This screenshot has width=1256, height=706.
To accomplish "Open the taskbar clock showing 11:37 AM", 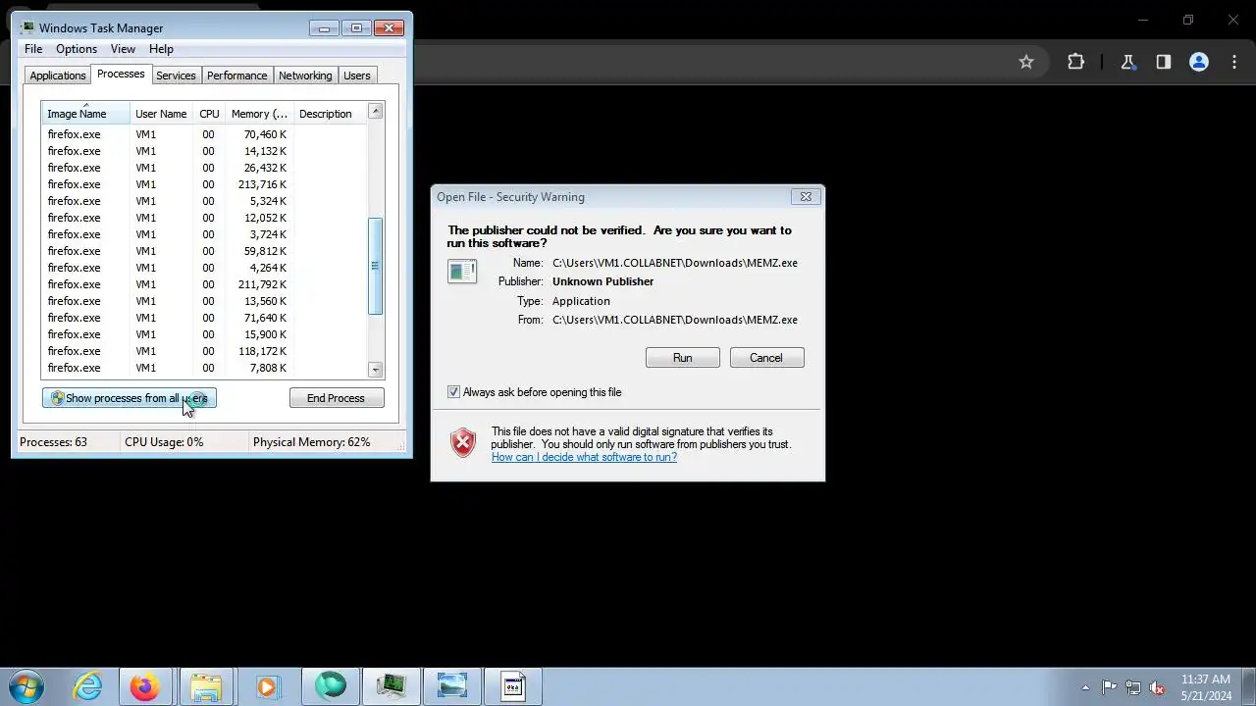I will pyautogui.click(x=1206, y=687).
